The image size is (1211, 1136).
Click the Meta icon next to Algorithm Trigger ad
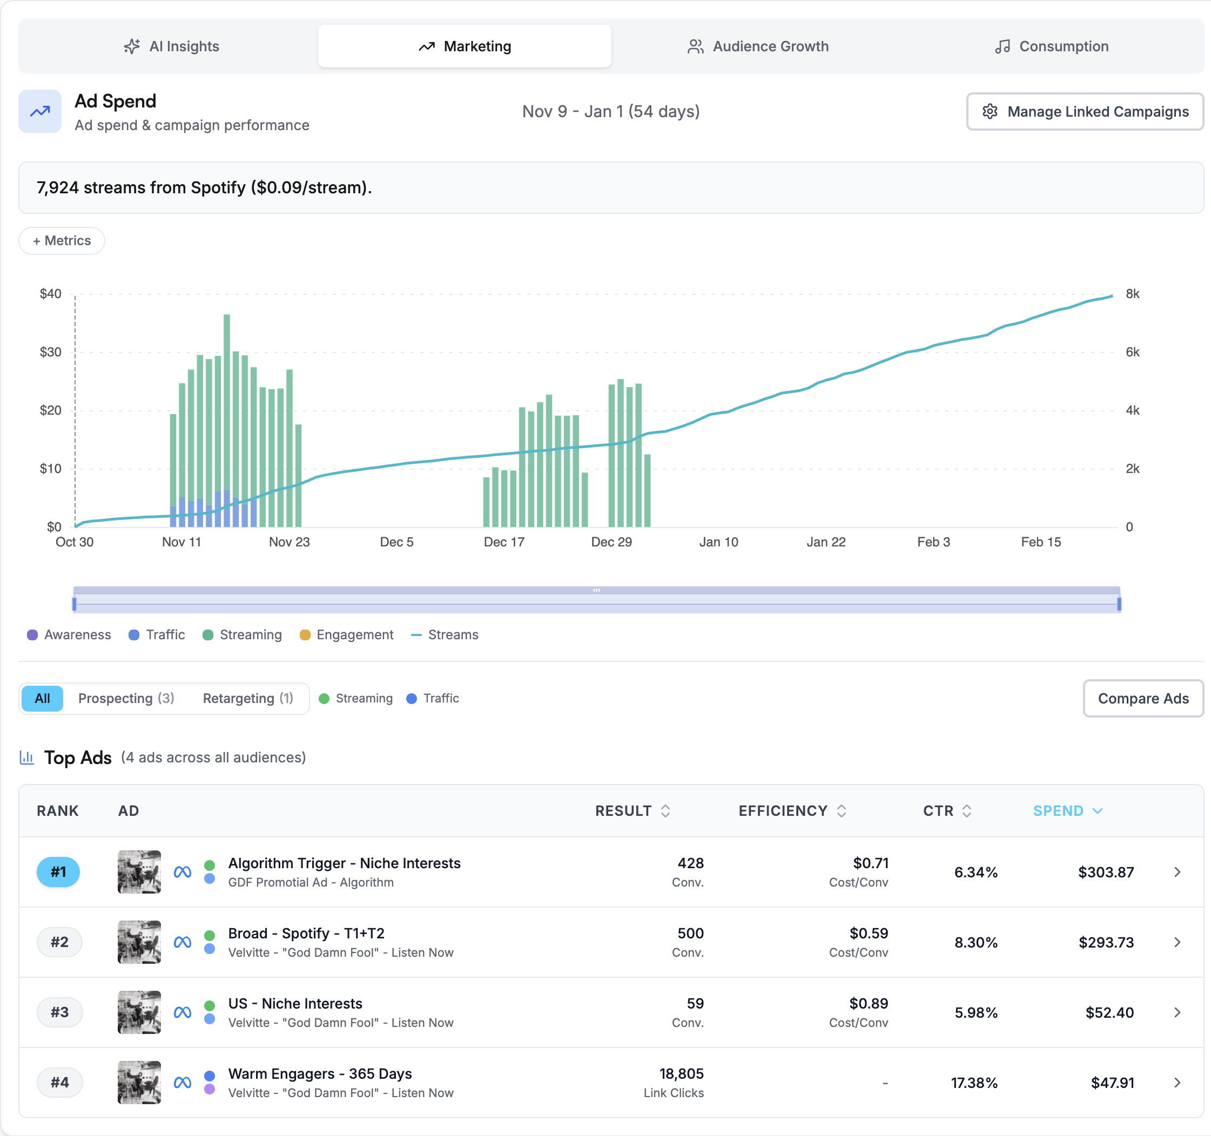coord(182,872)
